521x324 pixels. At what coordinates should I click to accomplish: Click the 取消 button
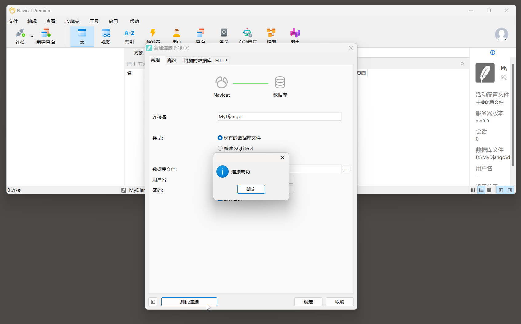[340, 302]
